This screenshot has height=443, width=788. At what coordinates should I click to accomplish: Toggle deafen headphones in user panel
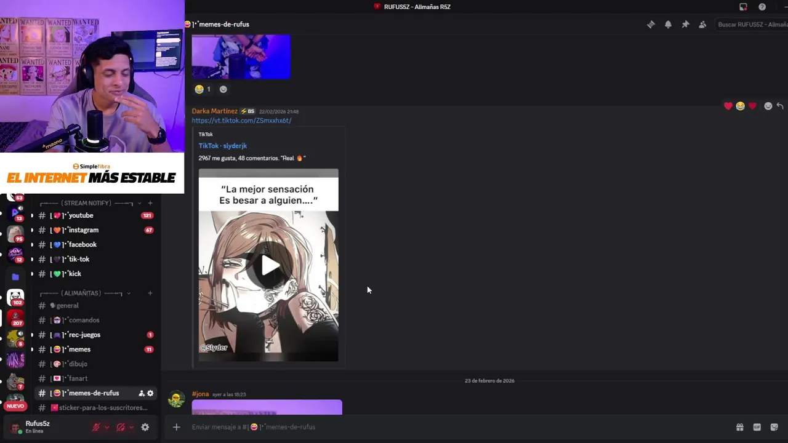[121, 427]
